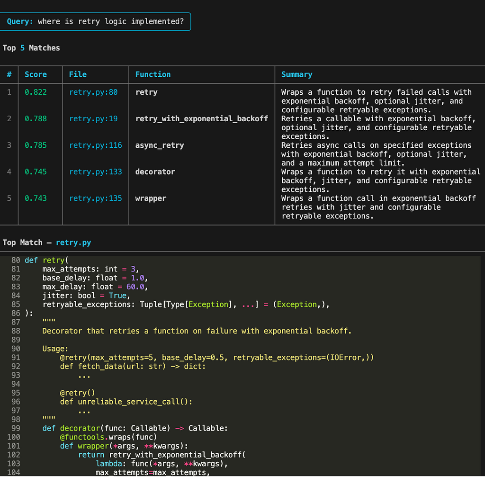Click 'def retry(' on line 80
The width and height of the screenshot is (485, 477).
46,261
